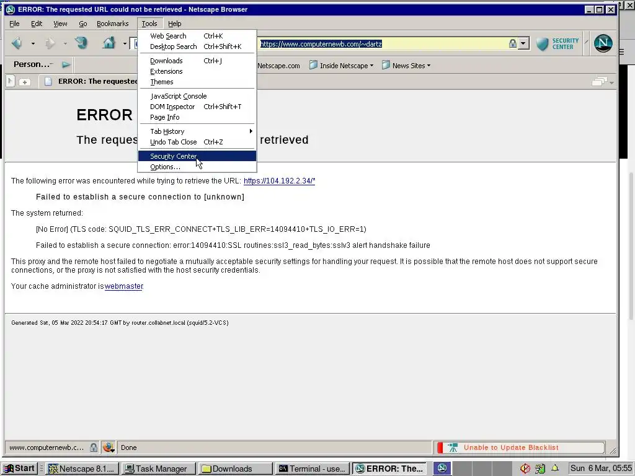Click the blacklist status icon
This screenshot has height=476, width=635.
(x=453, y=447)
